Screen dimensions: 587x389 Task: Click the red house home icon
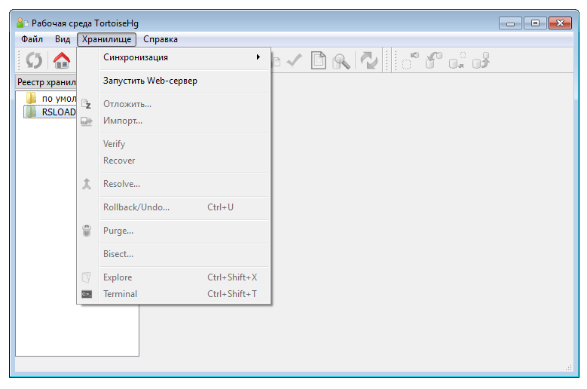pyautogui.click(x=61, y=60)
